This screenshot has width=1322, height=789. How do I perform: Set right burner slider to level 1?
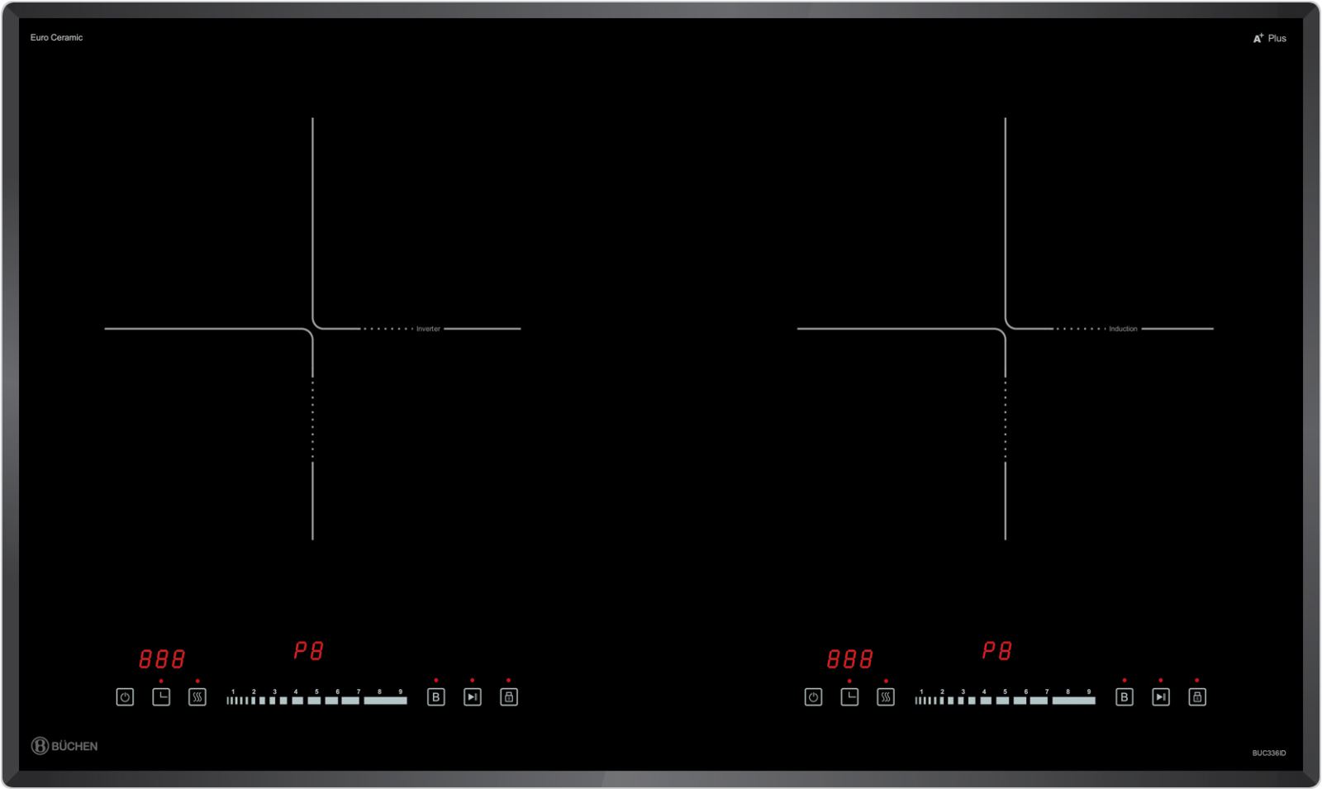920,700
